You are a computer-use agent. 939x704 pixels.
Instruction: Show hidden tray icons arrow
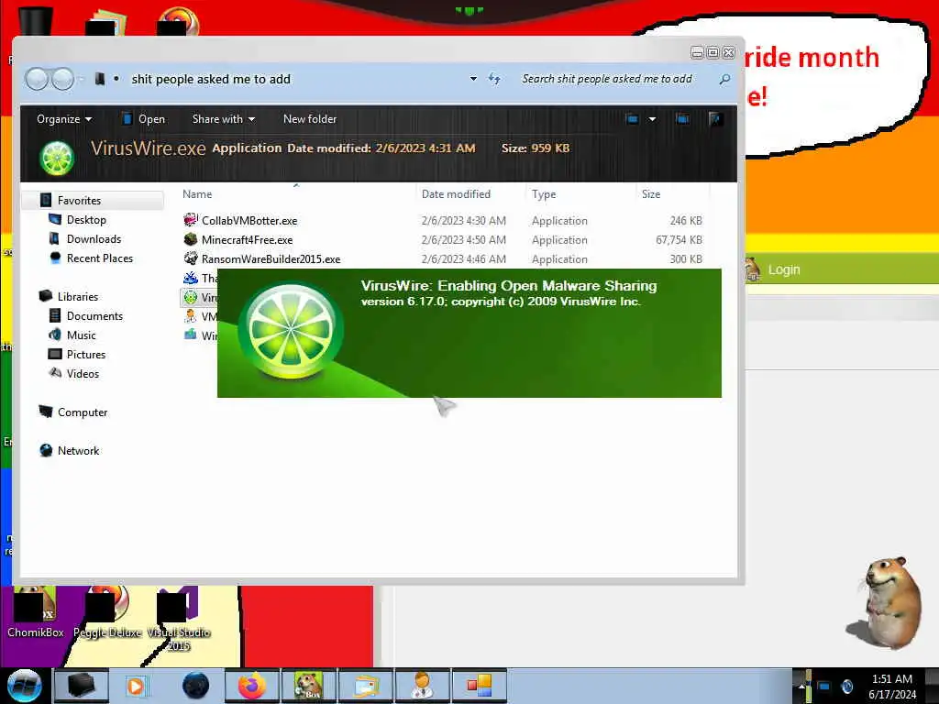point(801,686)
